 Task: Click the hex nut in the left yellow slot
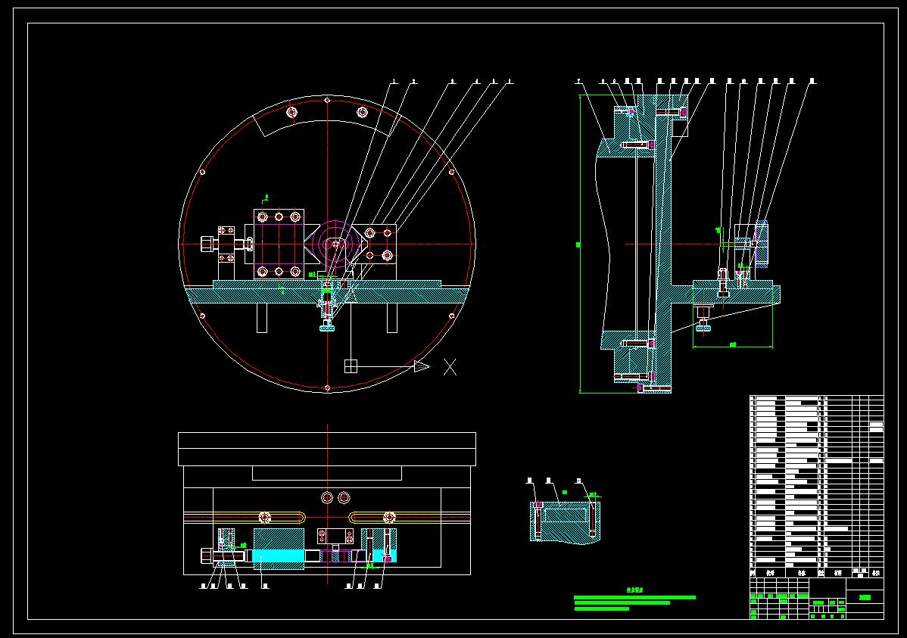coord(265,517)
